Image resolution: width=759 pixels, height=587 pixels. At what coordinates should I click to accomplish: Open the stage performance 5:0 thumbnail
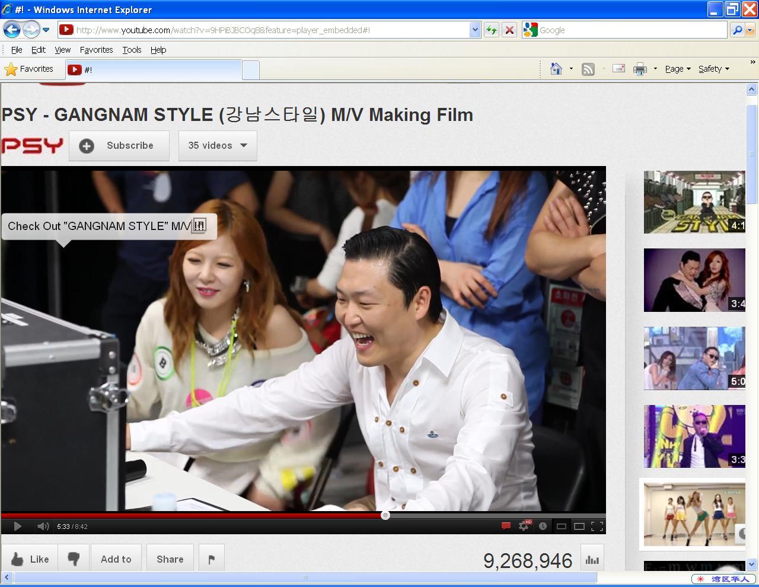(694, 358)
